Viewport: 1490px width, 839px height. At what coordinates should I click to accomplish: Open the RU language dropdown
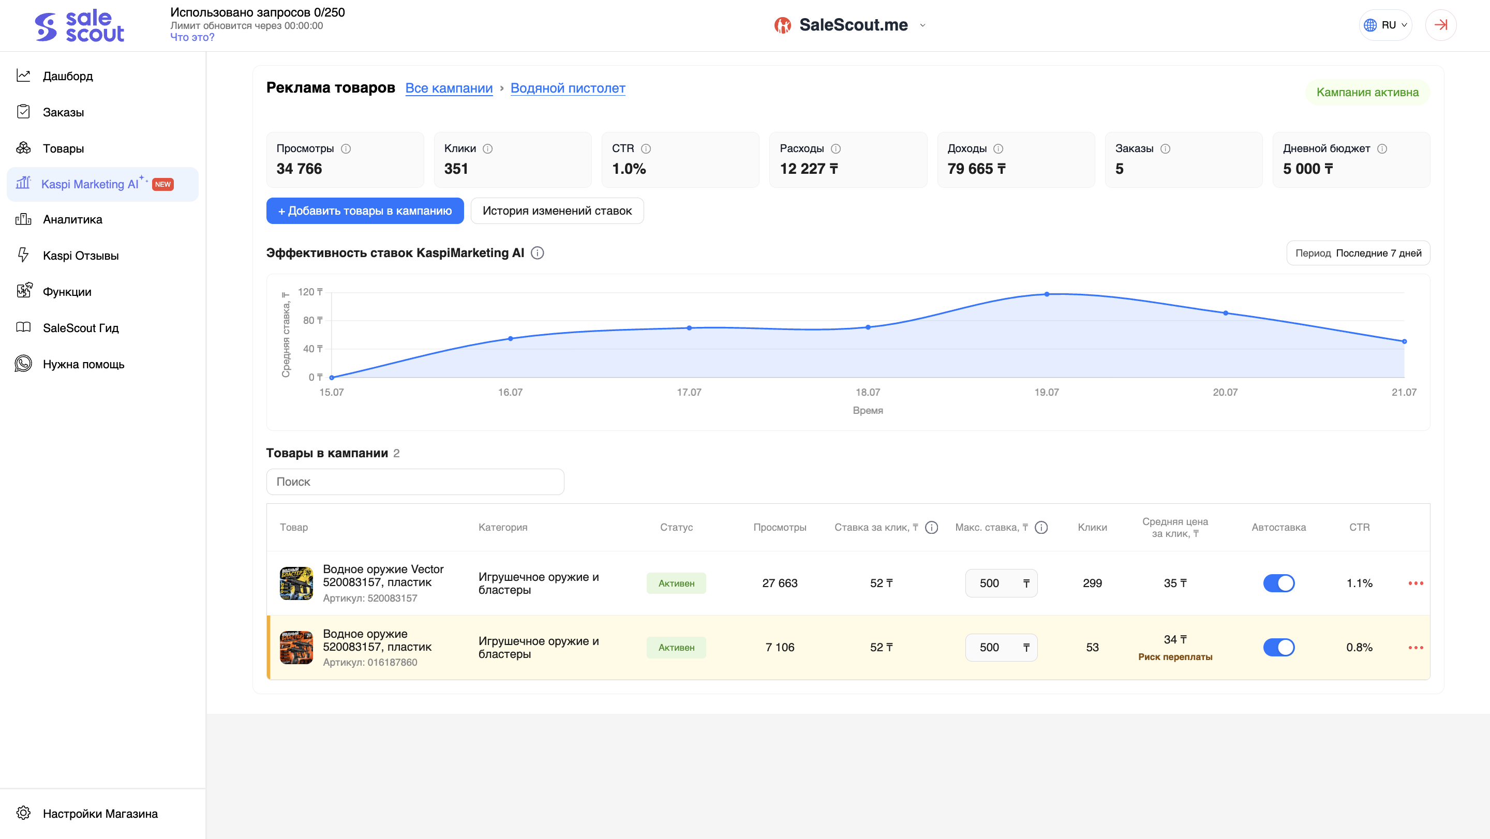1386,25
